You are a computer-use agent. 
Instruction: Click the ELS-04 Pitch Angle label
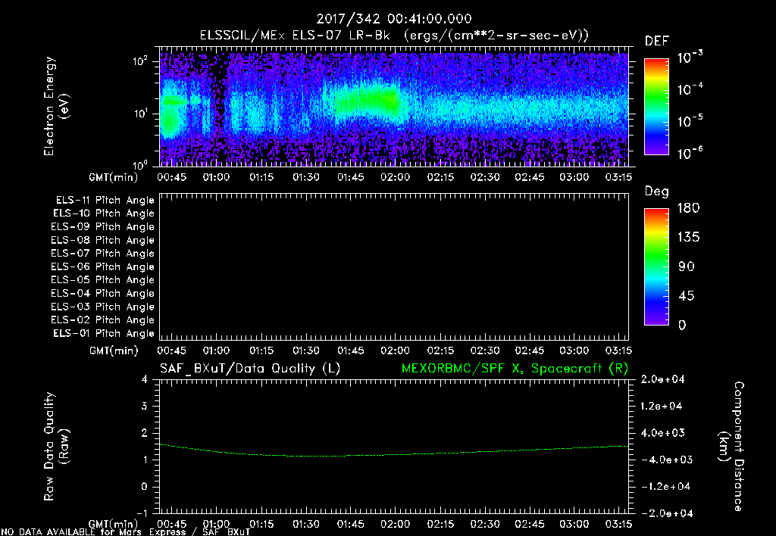tap(102, 293)
